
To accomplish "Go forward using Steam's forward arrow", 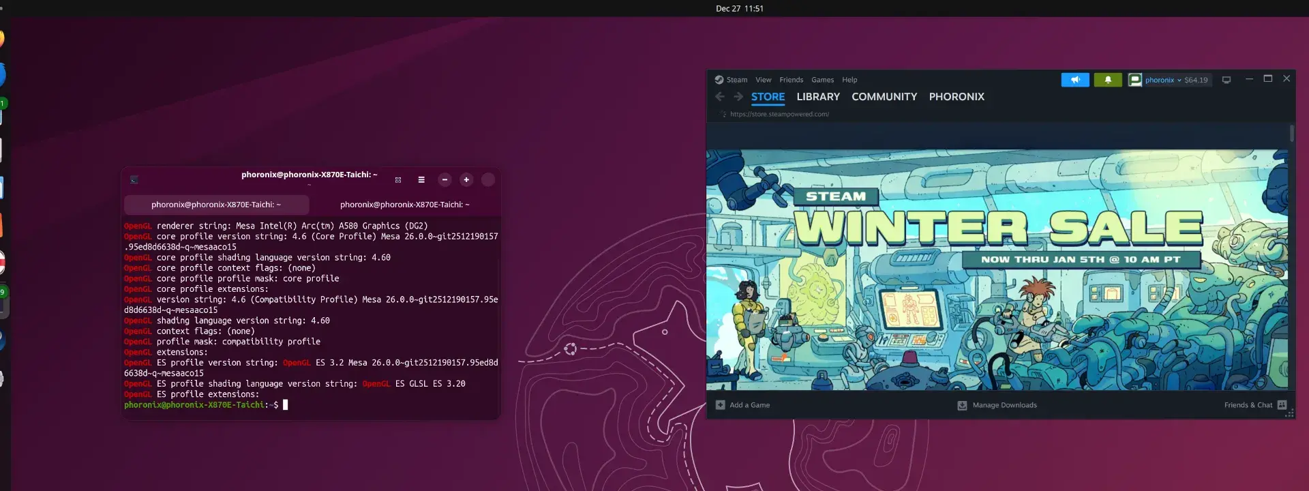I will click(x=738, y=97).
